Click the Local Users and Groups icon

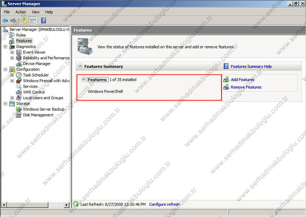[19, 98]
